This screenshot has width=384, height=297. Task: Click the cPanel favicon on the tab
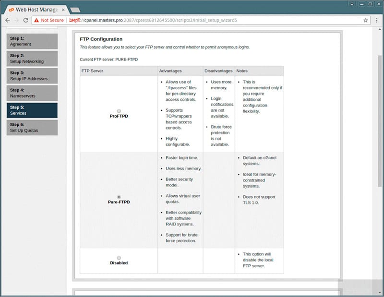point(11,10)
